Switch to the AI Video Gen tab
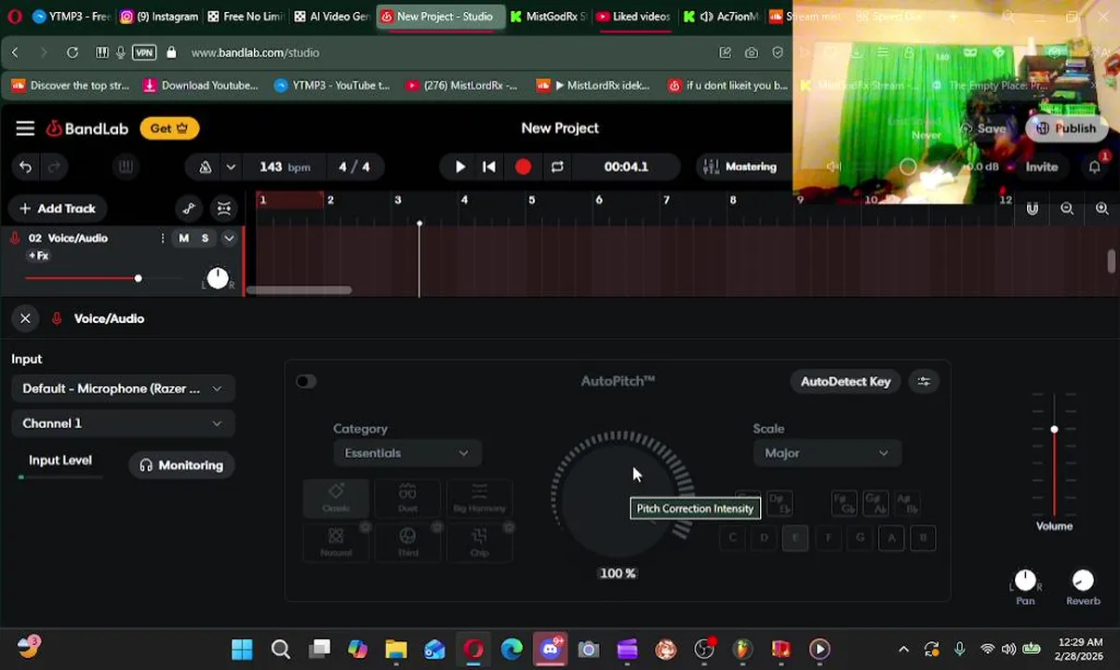 point(331,16)
